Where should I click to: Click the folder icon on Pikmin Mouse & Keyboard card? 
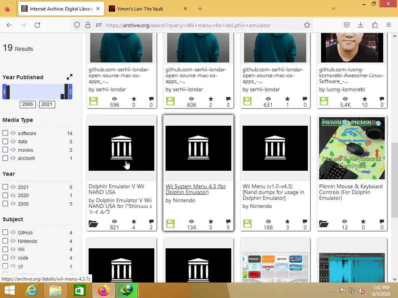tap(324, 224)
